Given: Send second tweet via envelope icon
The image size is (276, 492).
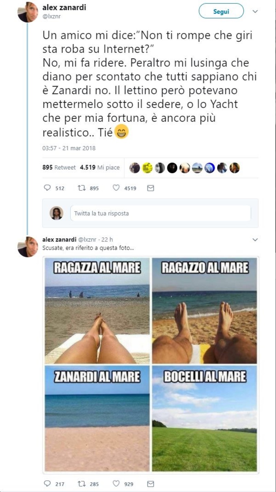Looking at the screenshot, I should tap(150, 484).
